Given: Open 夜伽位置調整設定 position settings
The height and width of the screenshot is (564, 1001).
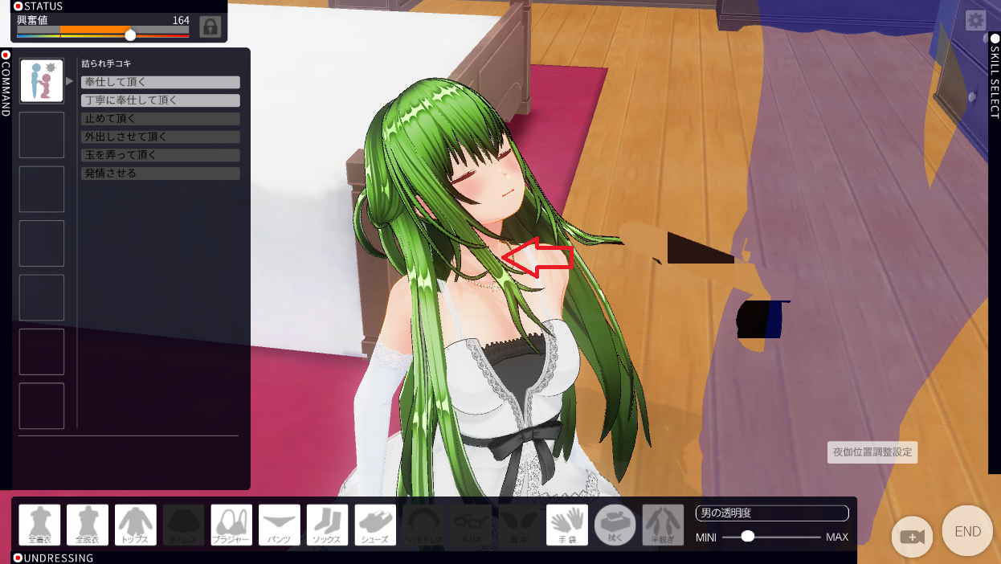Looking at the screenshot, I should 872,452.
